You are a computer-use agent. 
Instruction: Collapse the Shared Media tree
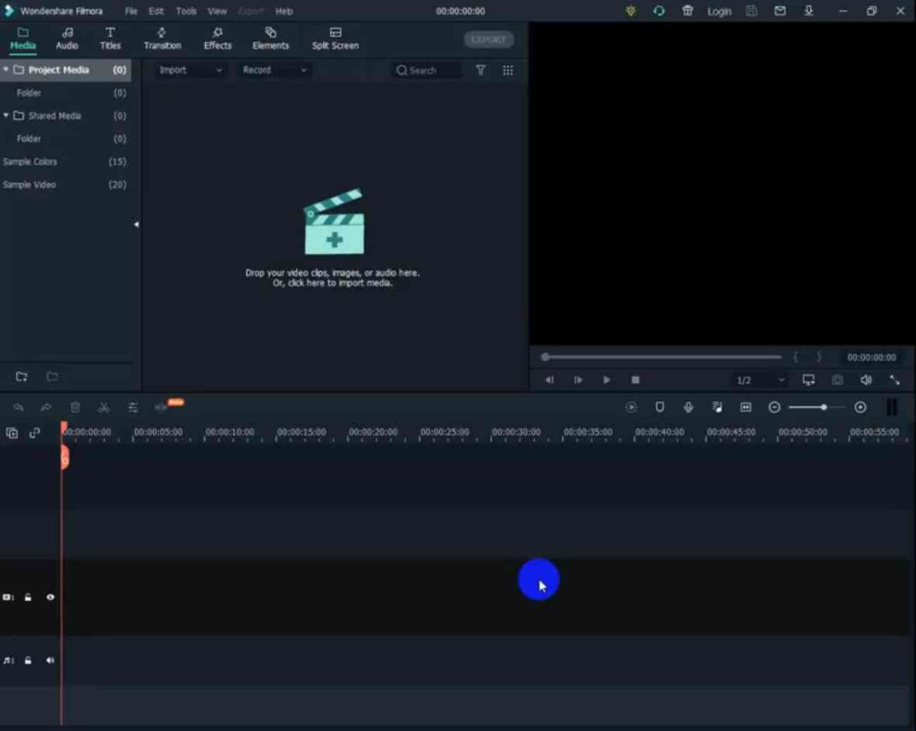(x=6, y=115)
